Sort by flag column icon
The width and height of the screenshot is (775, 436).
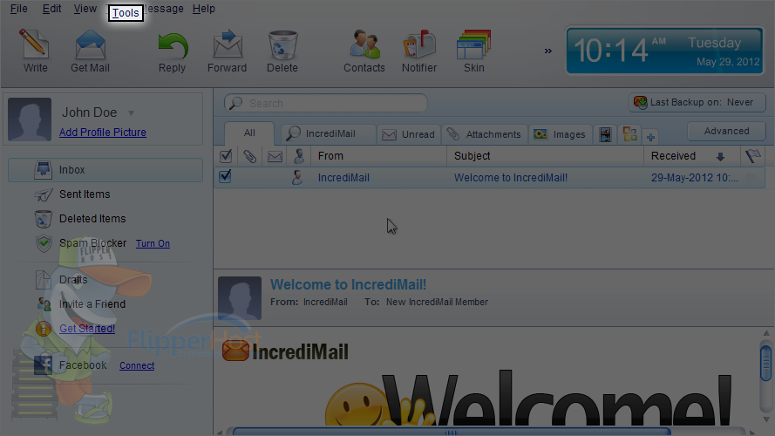click(x=752, y=156)
